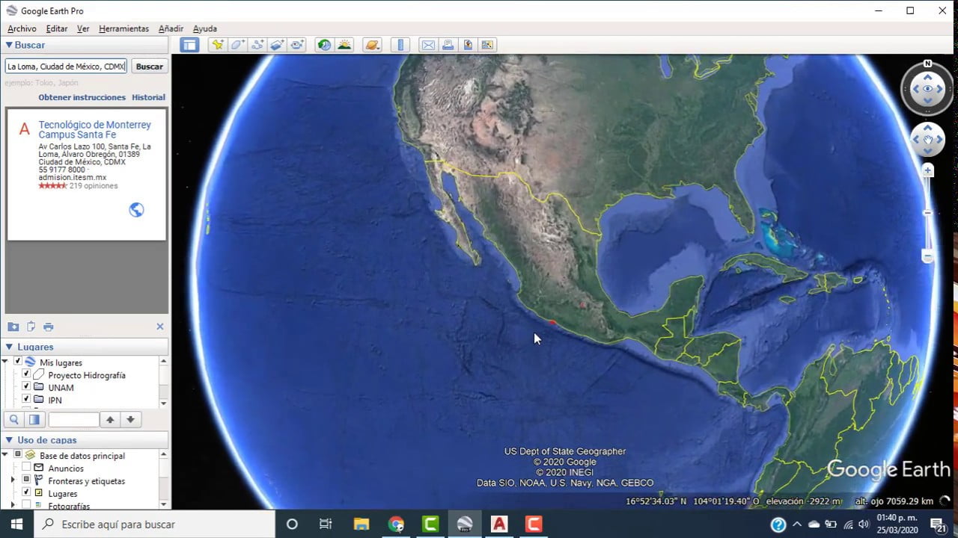Open Obtener instrucciones link

click(x=82, y=97)
